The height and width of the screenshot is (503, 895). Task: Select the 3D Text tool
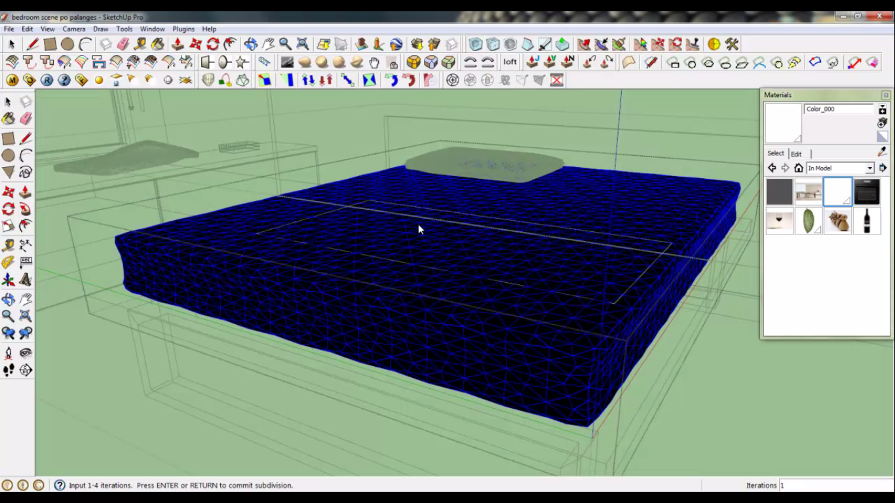(x=26, y=280)
